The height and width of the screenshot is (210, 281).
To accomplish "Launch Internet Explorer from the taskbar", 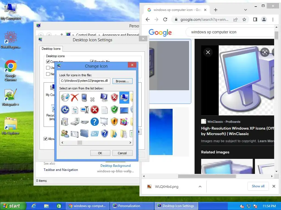I will (x=34, y=206).
